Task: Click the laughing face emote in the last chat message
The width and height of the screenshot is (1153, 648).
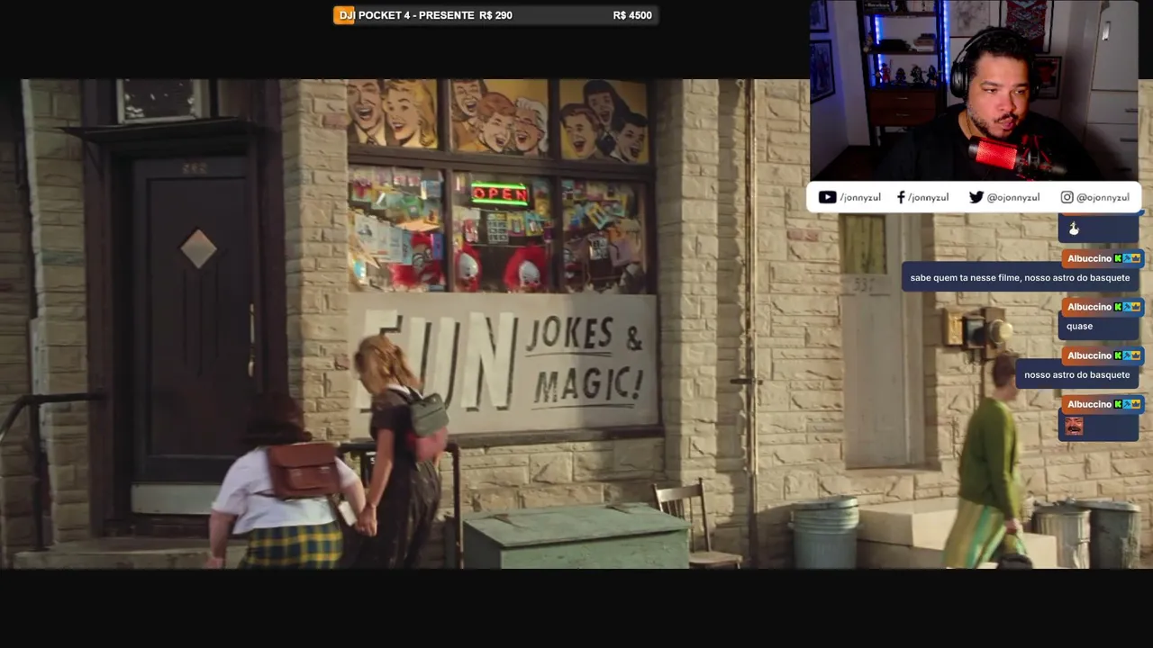Action: pyautogui.click(x=1074, y=425)
